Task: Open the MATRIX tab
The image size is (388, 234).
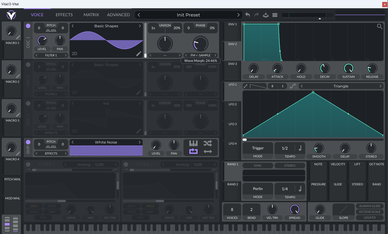Action: click(x=91, y=15)
